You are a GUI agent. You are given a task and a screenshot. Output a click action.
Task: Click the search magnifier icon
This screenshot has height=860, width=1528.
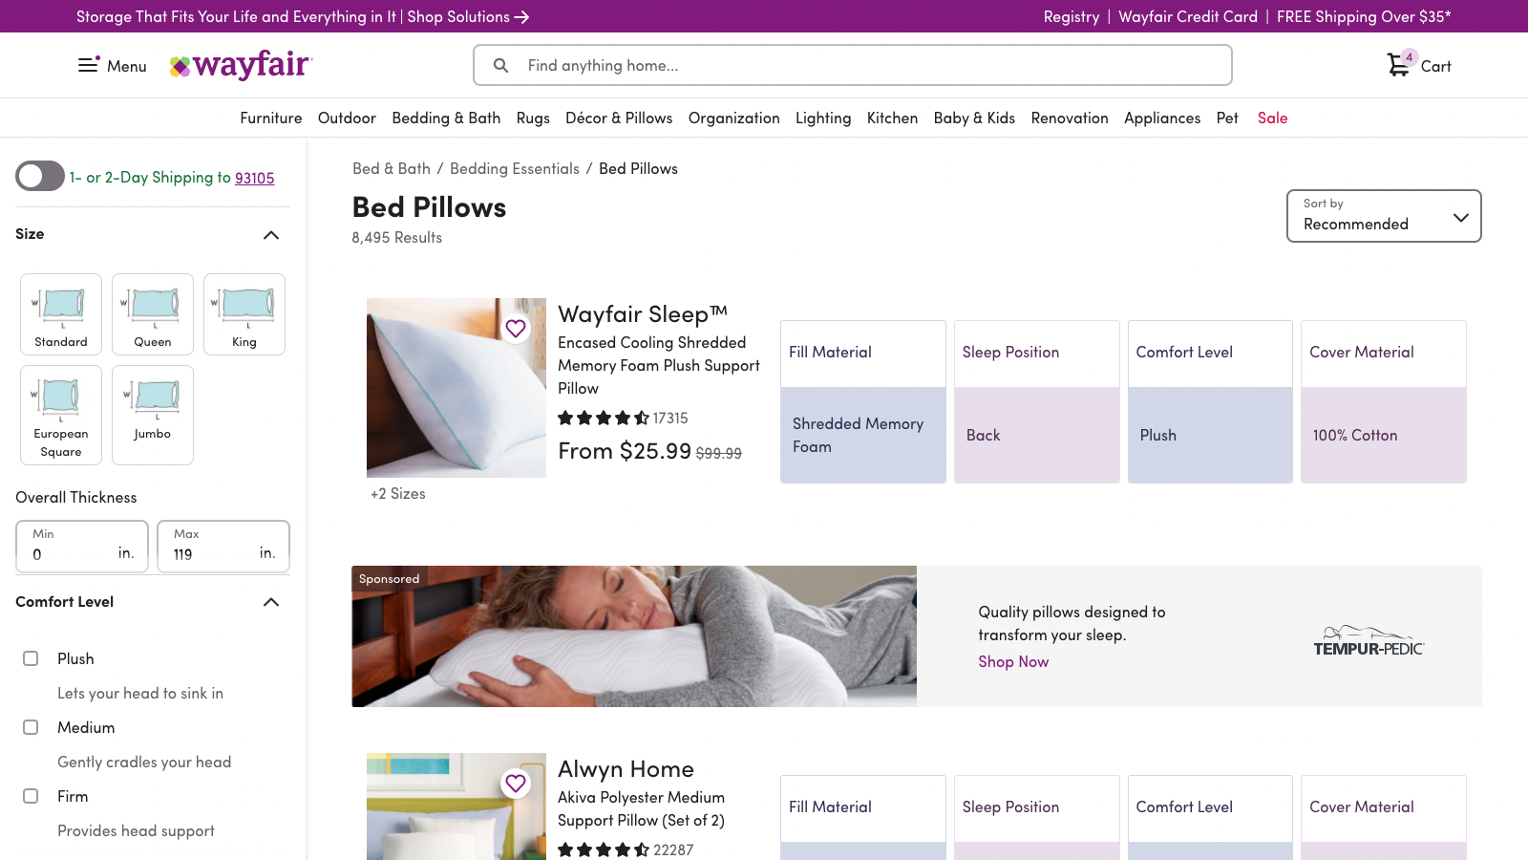pyautogui.click(x=500, y=65)
